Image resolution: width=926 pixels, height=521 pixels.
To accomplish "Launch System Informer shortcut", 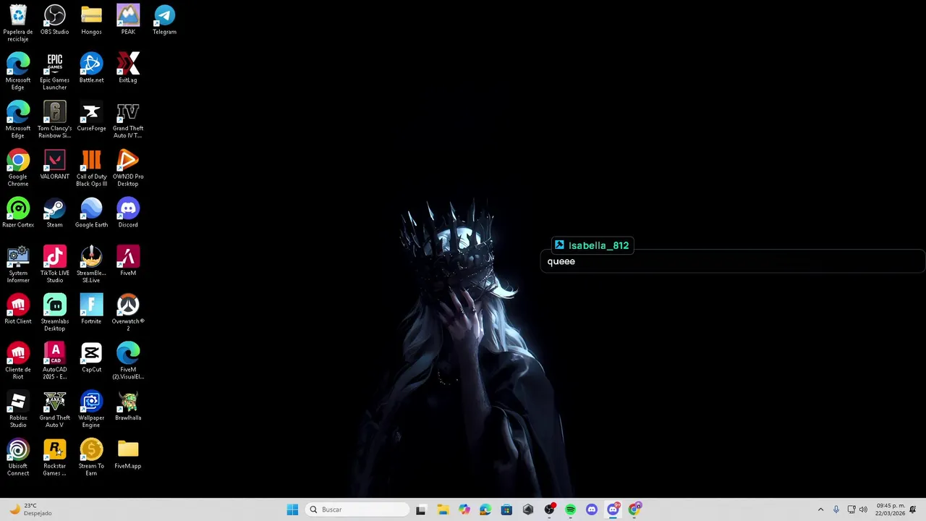I will tap(18, 265).
